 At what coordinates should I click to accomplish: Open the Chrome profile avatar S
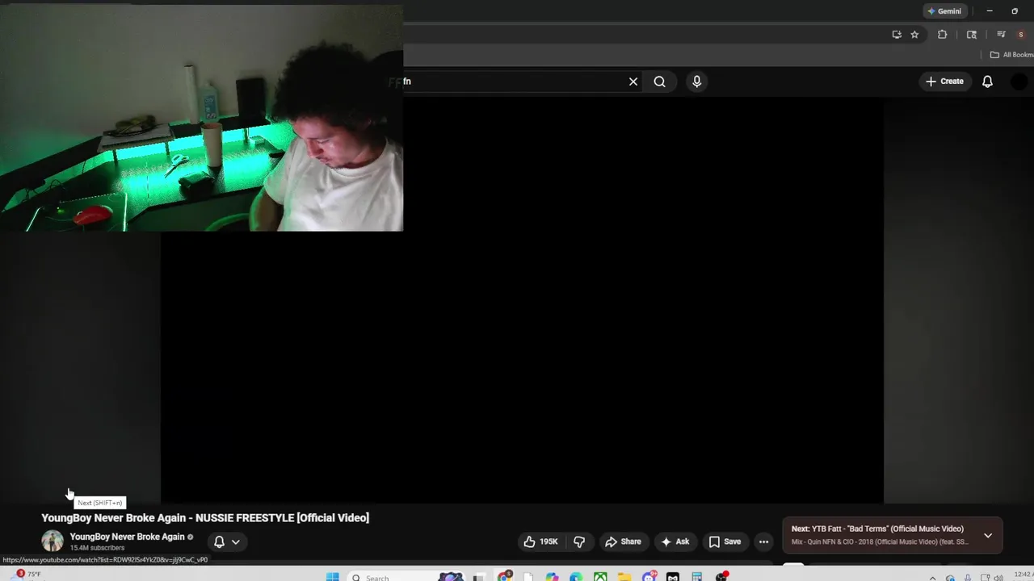1021,35
